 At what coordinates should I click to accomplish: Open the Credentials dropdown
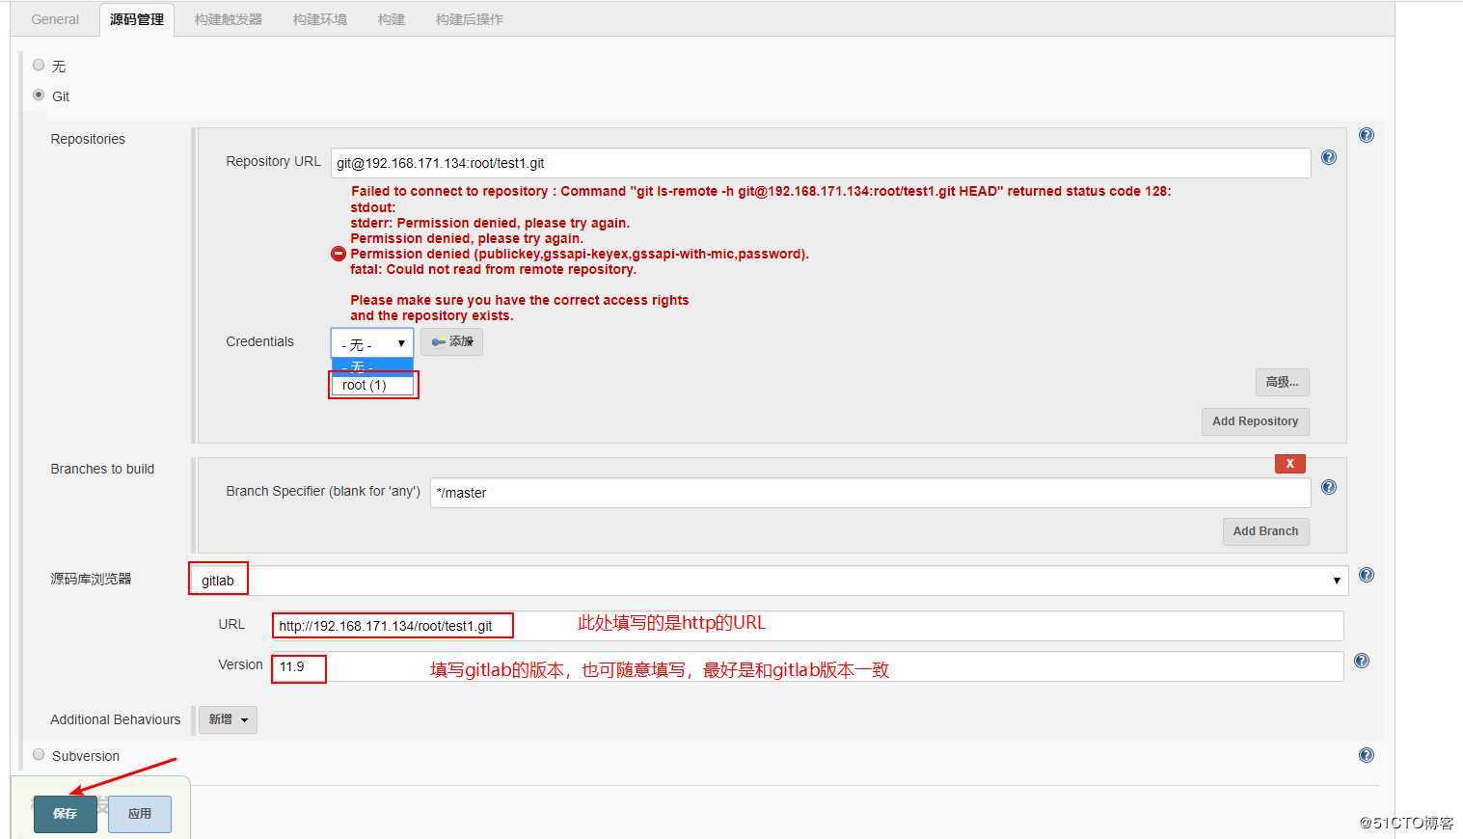click(x=372, y=343)
